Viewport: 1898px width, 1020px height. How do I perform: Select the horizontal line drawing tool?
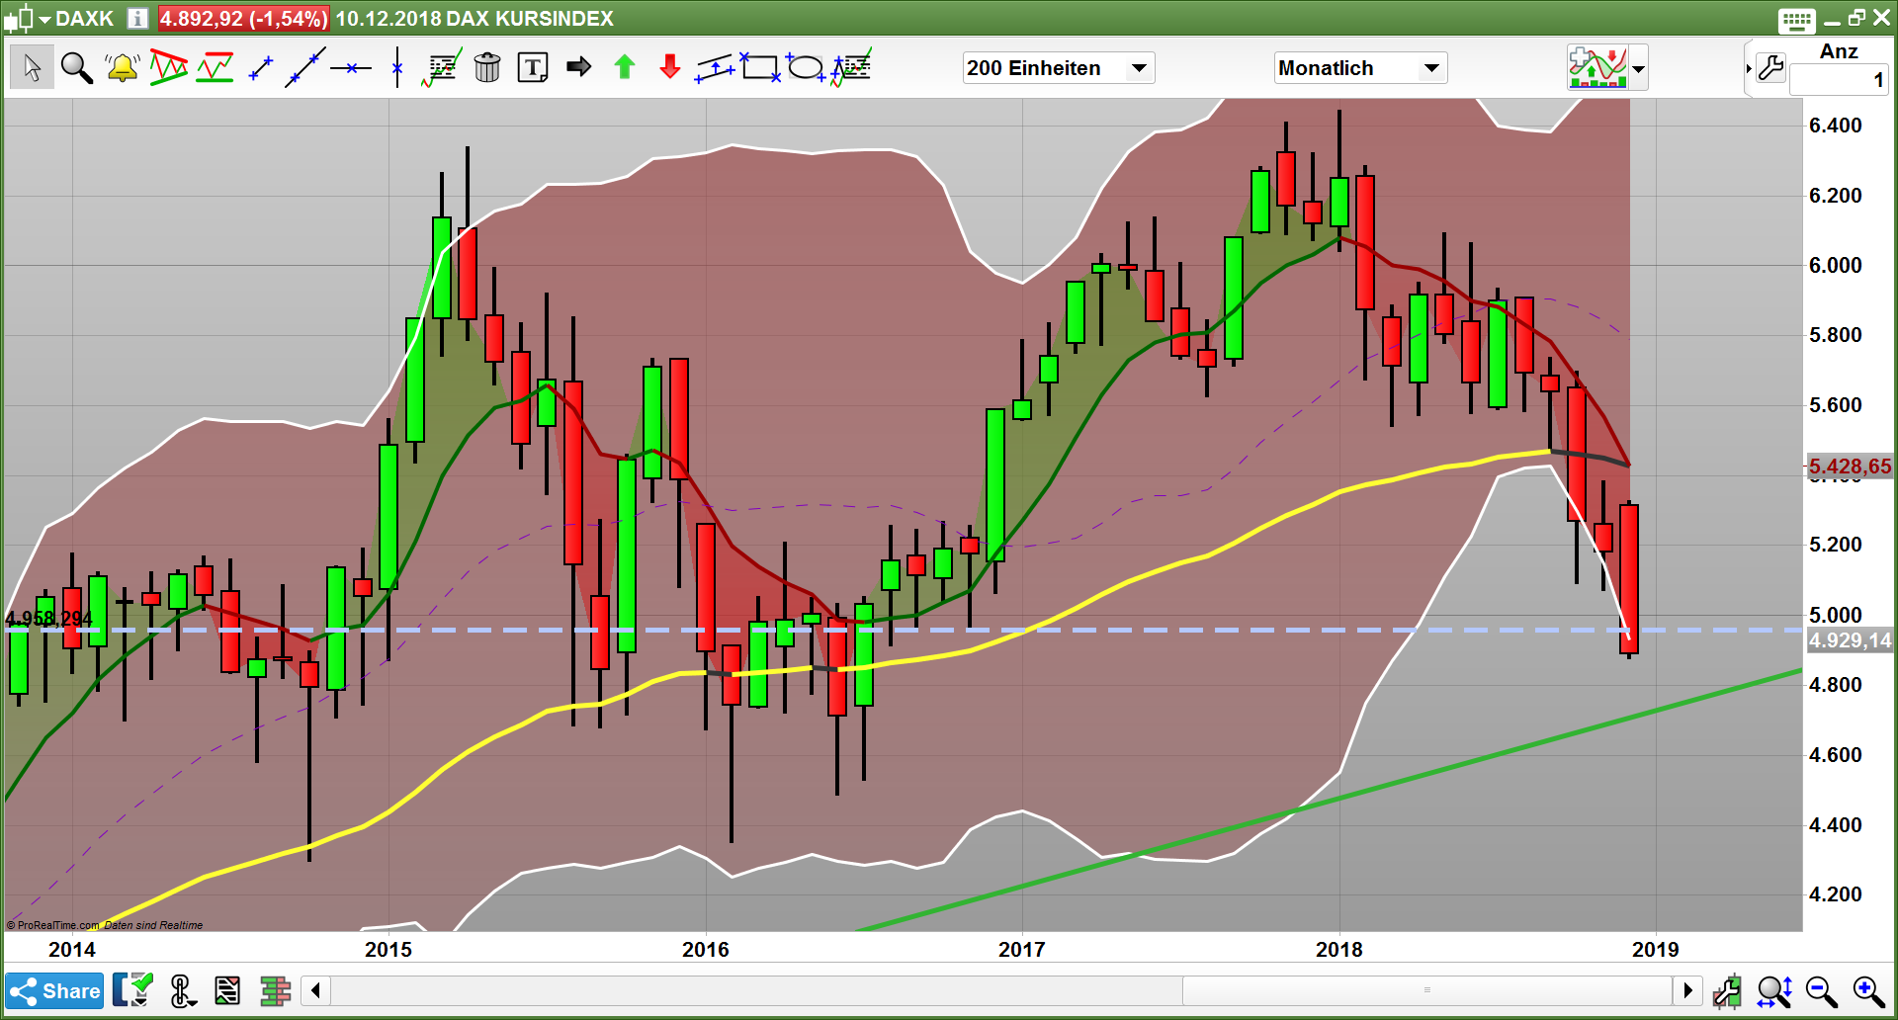(351, 68)
